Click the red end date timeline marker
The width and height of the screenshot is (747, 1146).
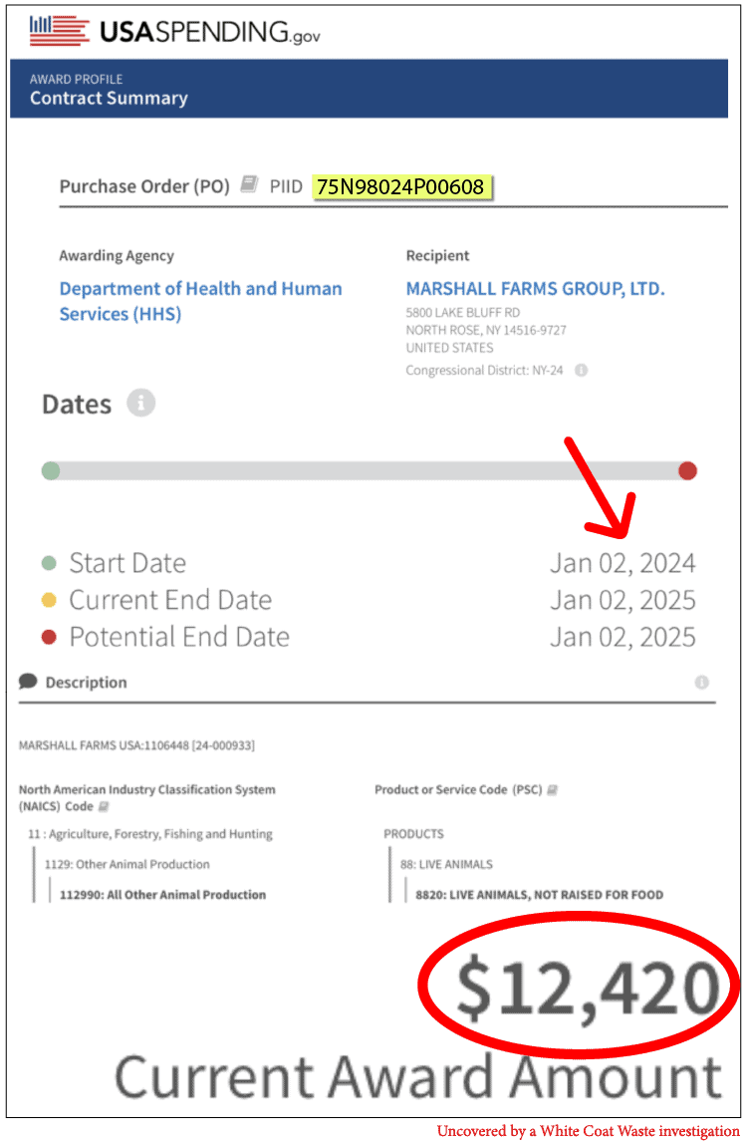coord(687,470)
